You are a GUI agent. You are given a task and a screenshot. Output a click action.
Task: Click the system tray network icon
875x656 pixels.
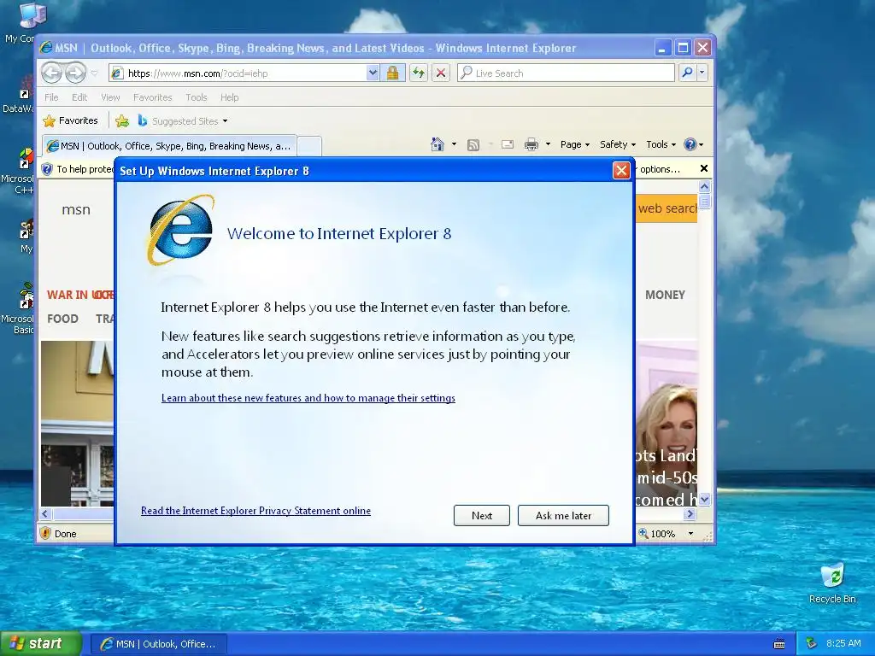pos(812,644)
